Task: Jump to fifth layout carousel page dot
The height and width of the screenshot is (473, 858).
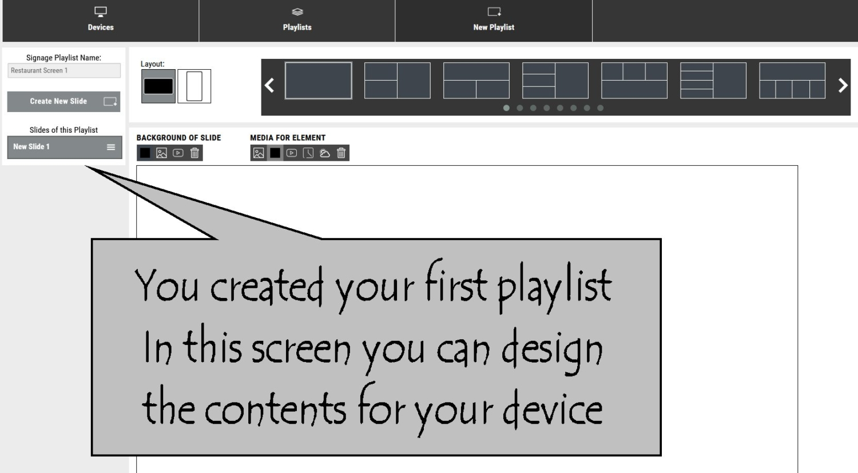Action: pyautogui.click(x=560, y=108)
